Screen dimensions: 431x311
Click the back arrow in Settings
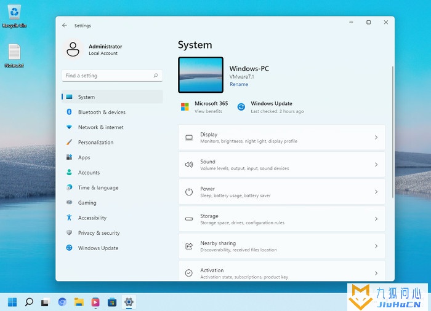coord(65,26)
